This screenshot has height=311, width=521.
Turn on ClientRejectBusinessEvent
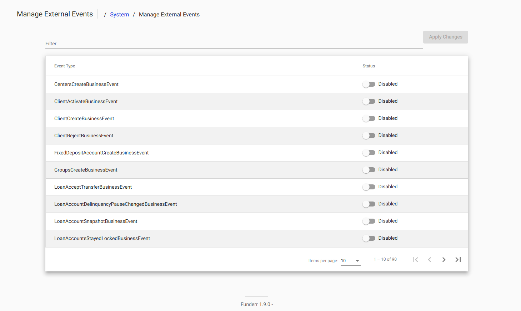pos(369,135)
